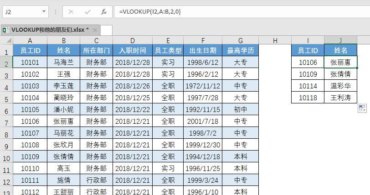Click the 所在部门 header cell
This screenshot has height=195, width=370.
coord(97,50)
